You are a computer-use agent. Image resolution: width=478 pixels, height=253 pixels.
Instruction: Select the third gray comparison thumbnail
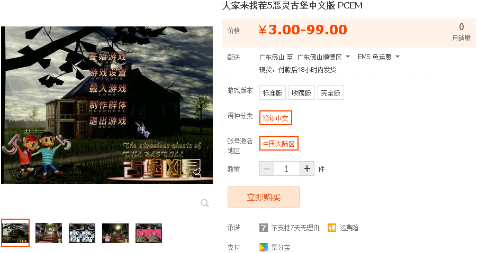[82, 233]
